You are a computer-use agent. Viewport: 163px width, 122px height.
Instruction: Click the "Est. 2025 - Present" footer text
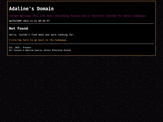[20, 48]
